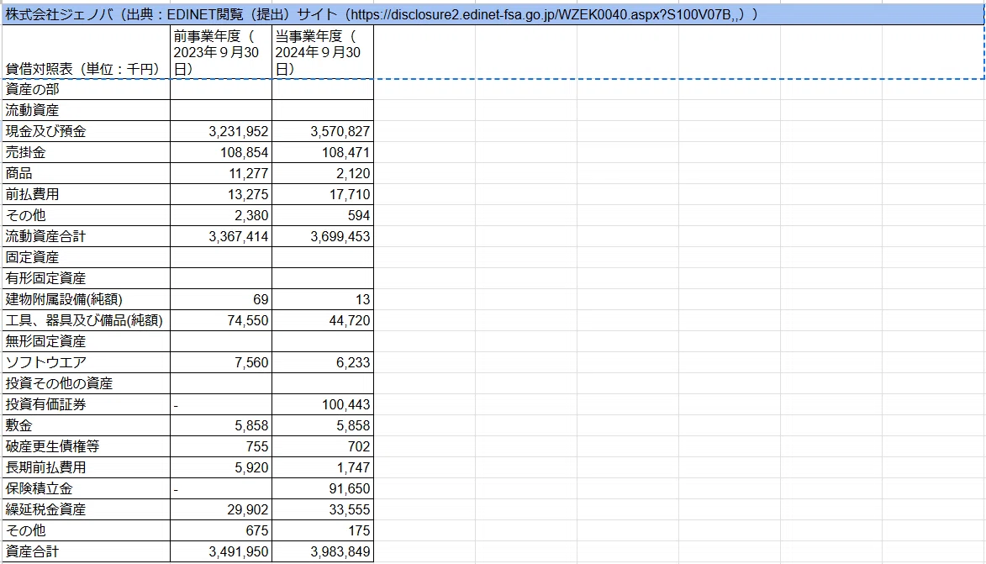Select cell value 13,275
This screenshot has width=986, height=564.
click(221, 195)
